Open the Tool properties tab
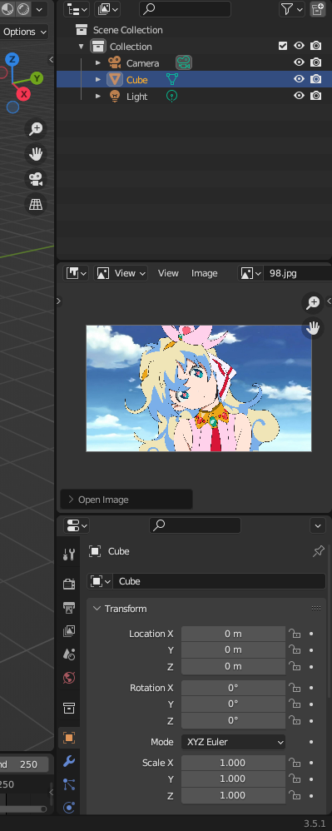The height and width of the screenshot is (831, 332). pyautogui.click(x=69, y=555)
